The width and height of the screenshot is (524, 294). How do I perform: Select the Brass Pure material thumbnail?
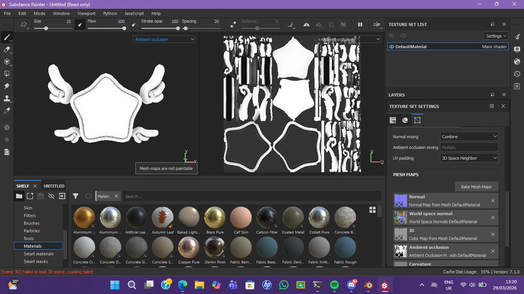pyautogui.click(x=215, y=217)
